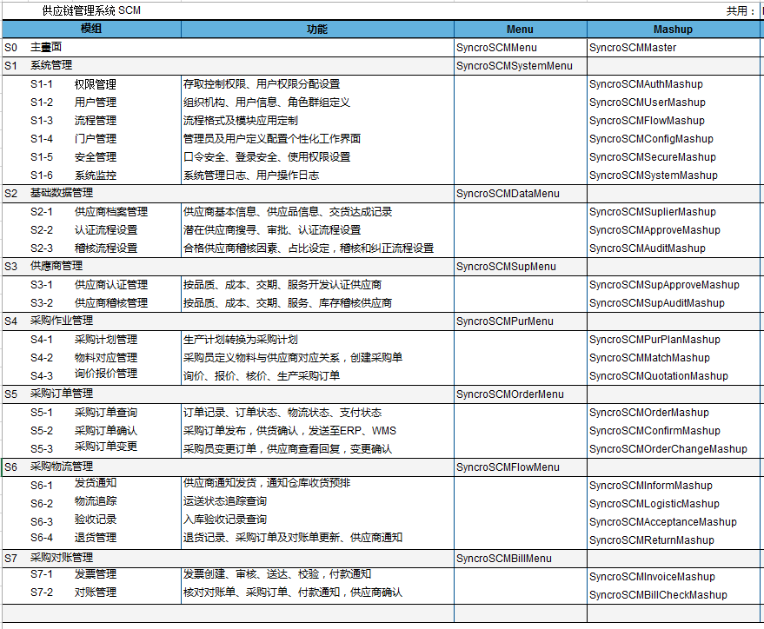Click the "SyncroSCMAcceptanceMashup" cell
Viewport: 764px width, 629px height.
662,522
